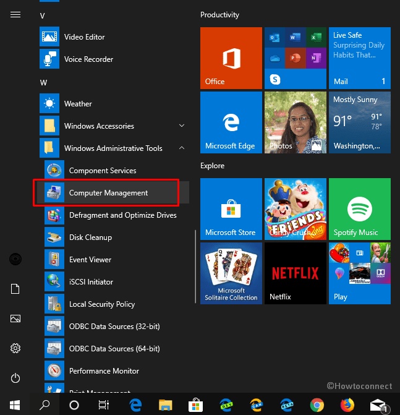Open the Office tile
The image size is (400, 415).
231,58
